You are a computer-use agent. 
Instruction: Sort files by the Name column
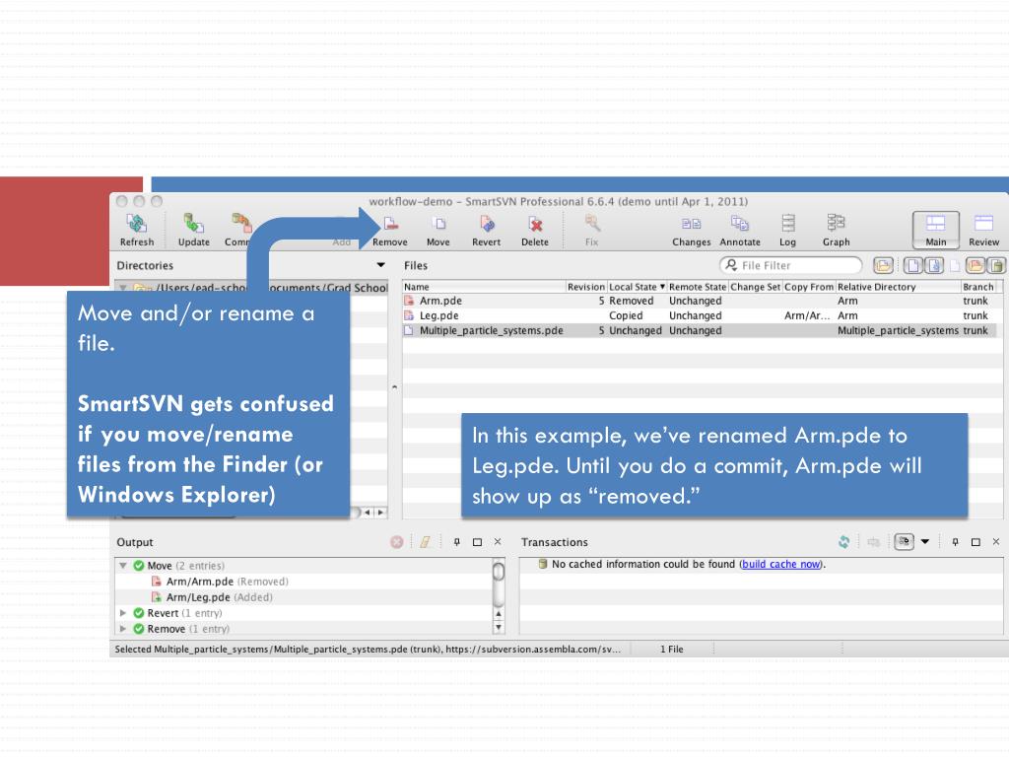point(484,287)
